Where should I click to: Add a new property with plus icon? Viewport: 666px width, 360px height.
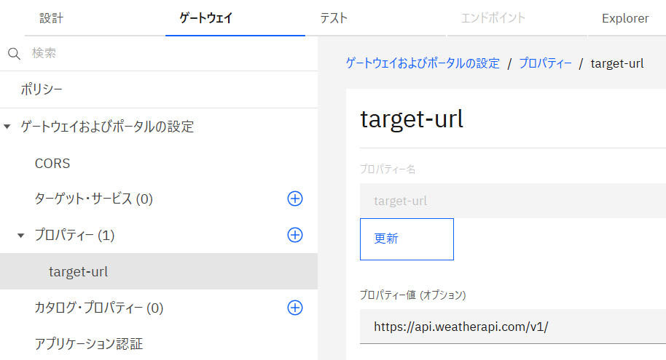(295, 235)
